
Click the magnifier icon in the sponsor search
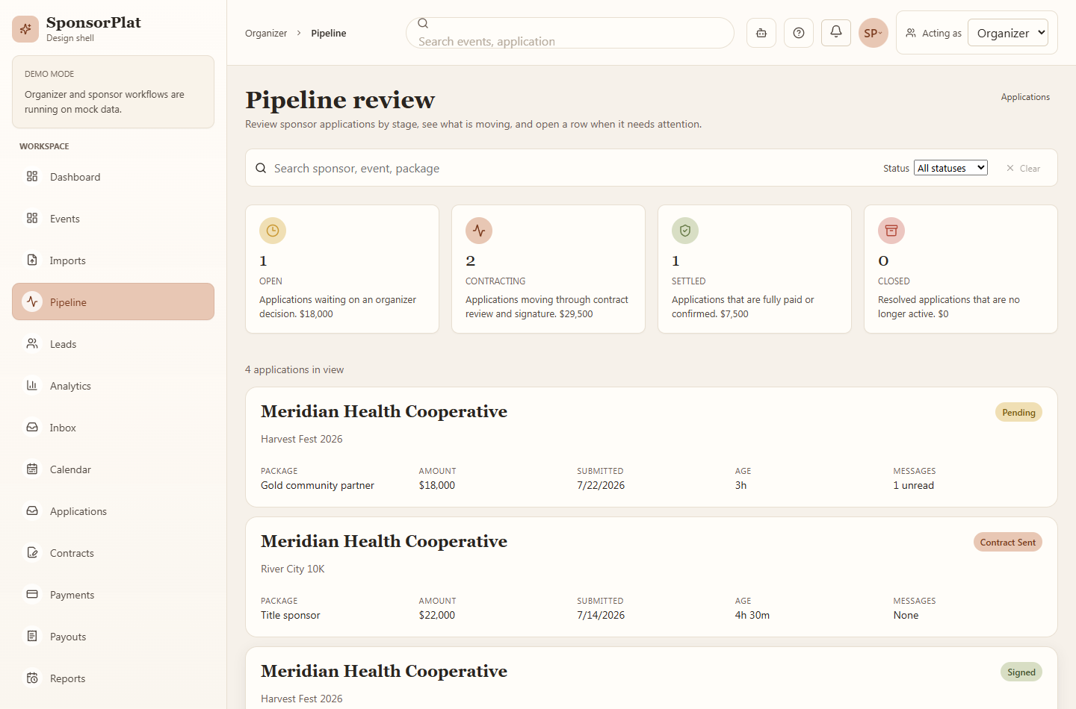[x=261, y=168]
